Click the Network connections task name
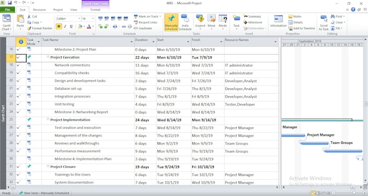 pos(73,65)
